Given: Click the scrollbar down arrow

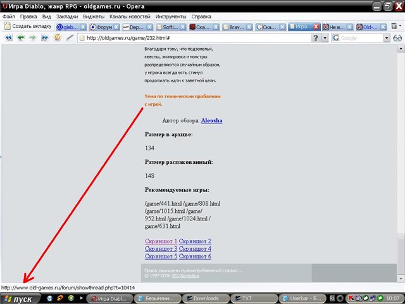Looking at the screenshot, I should pyautogui.click(x=401, y=279).
